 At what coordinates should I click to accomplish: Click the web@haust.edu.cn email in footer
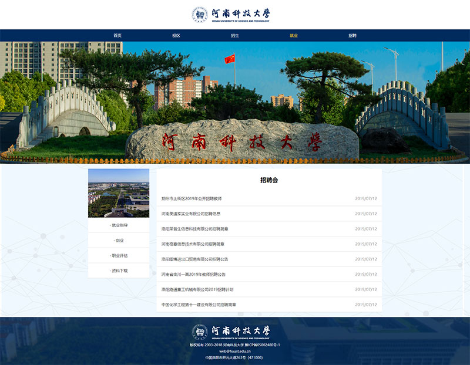coord(234,352)
